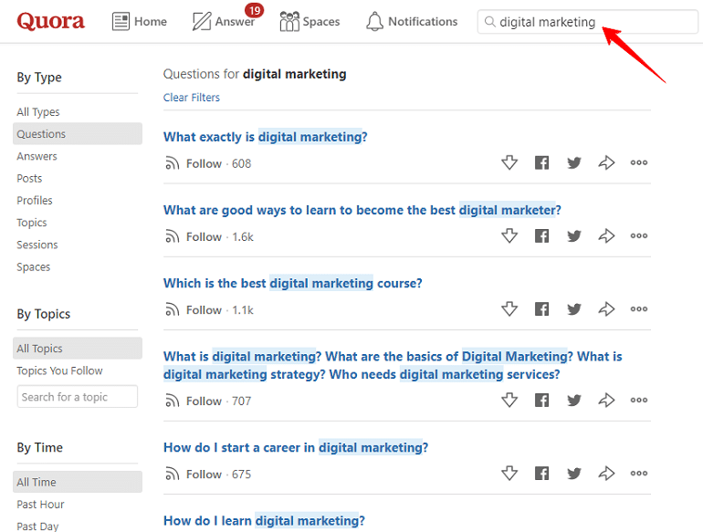The image size is (703, 532).
Task: Facebook share for 'best digital marketer' question
Action: [541, 235]
